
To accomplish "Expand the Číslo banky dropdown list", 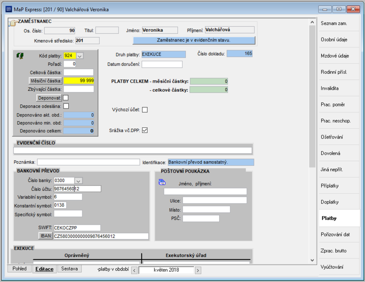I will point(79,180).
